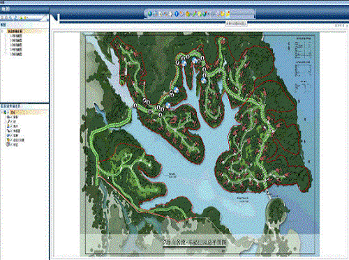
Task: Open the small dropdown arrow in left panel toolbar
Action: 27,17
